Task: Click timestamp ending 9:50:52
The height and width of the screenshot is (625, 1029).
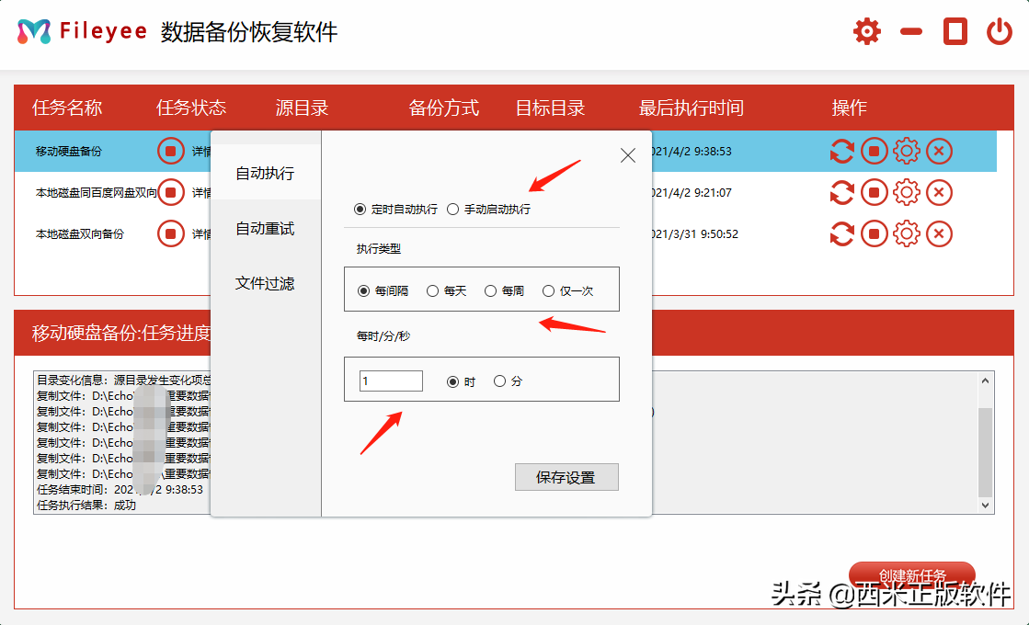Action: (x=695, y=234)
